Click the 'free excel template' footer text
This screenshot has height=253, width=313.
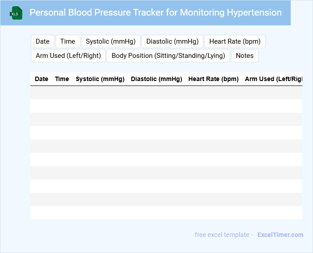224,235
